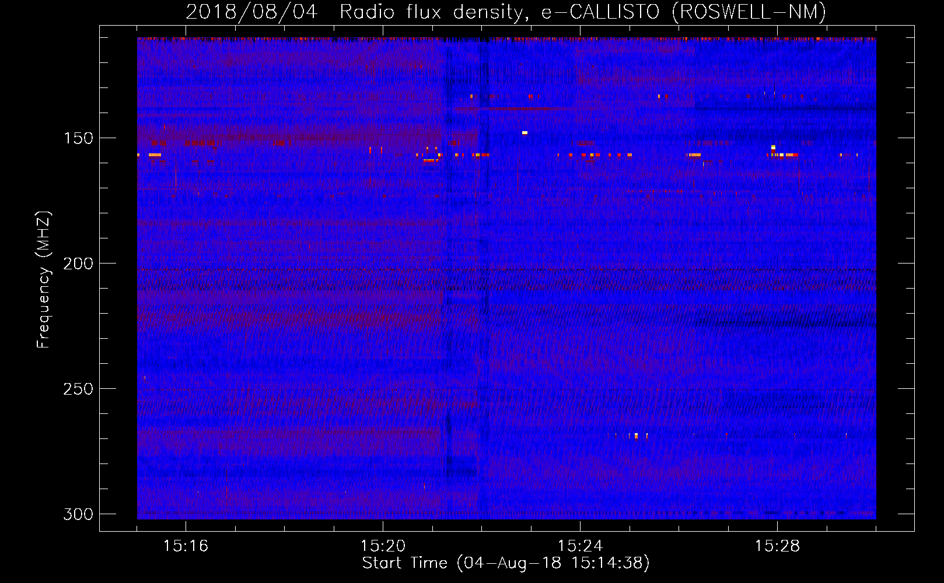
Task: Click the 'Start Time (04-Aug-18 15:14:38)' axis label
Action: click(x=506, y=563)
